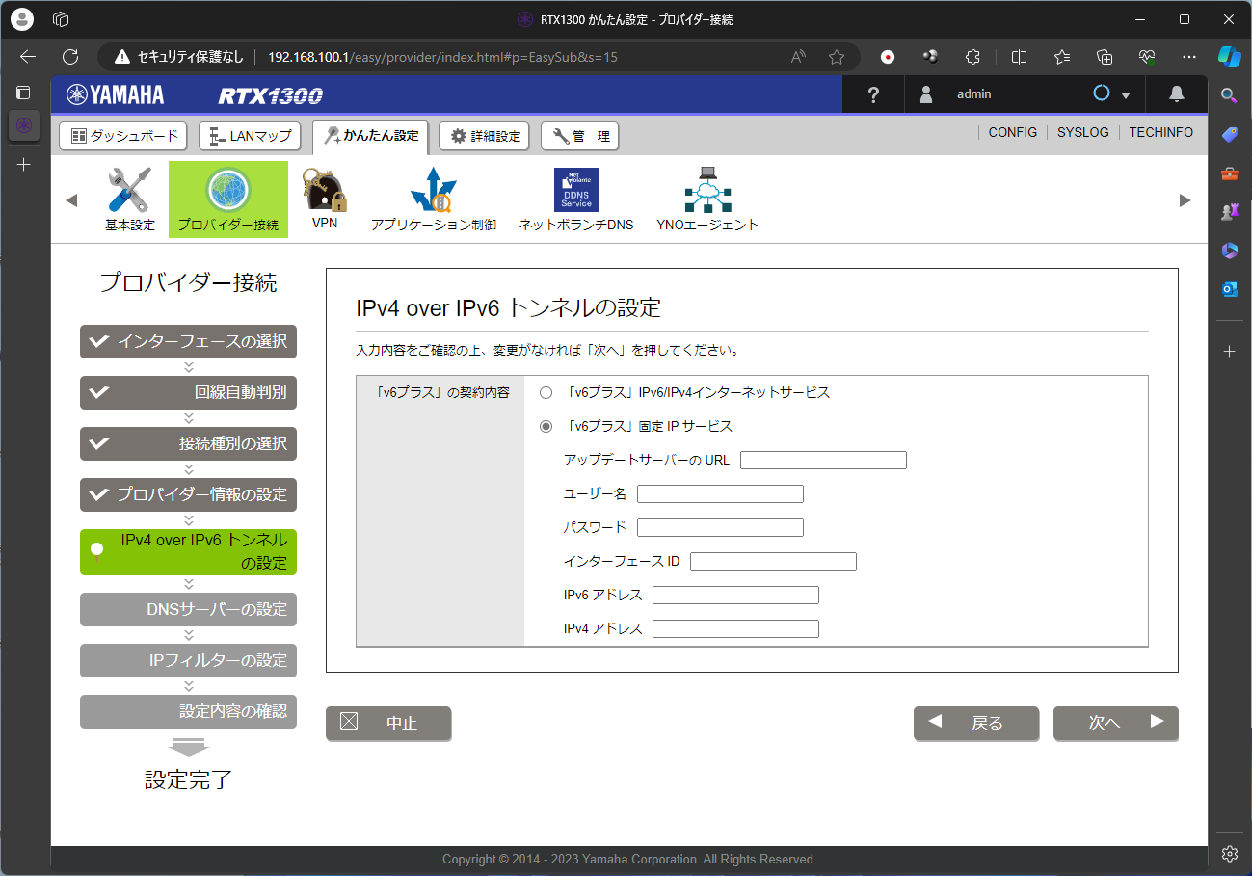Switch to the 詳細設定 tab
This screenshot has width=1252, height=876.
click(x=486, y=137)
